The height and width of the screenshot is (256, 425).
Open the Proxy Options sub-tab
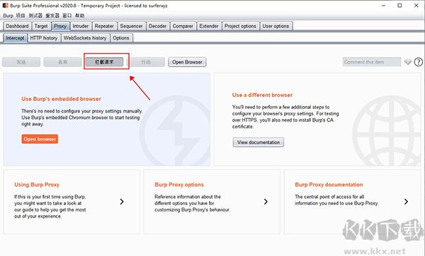[121, 38]
